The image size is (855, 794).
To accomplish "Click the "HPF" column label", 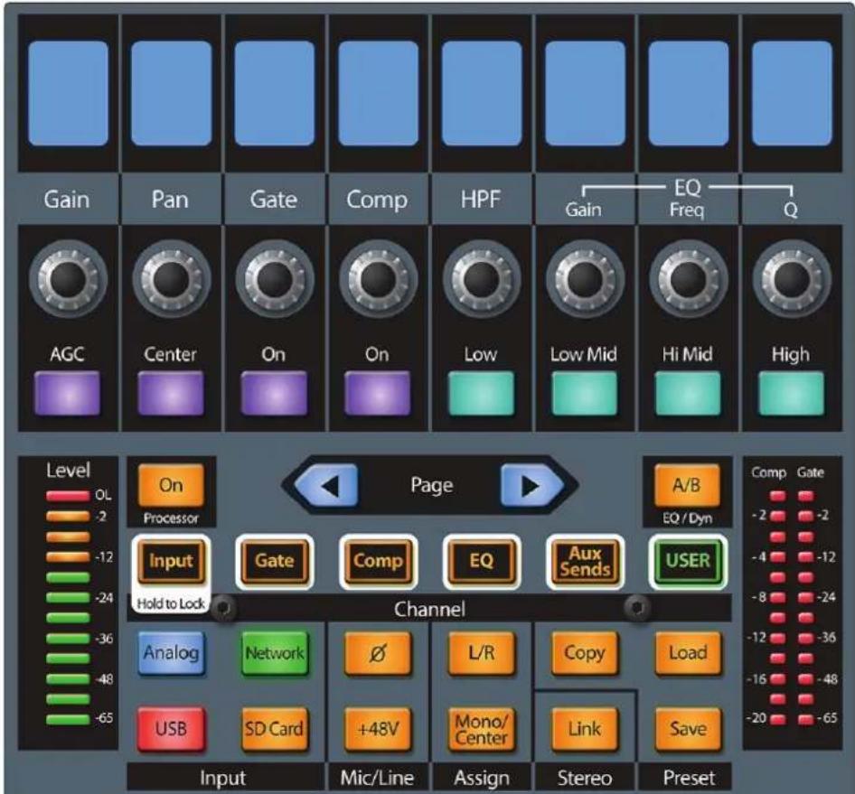I will tap(481, 200).
